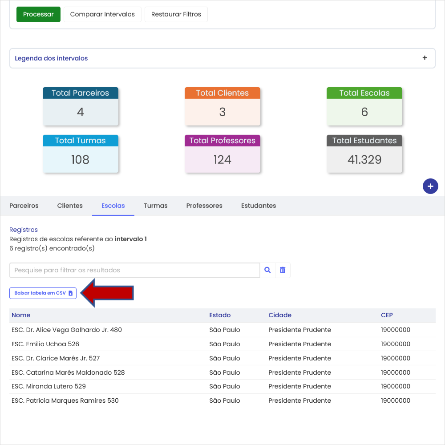
Task: Open the Professores tab
Action: 204,206
